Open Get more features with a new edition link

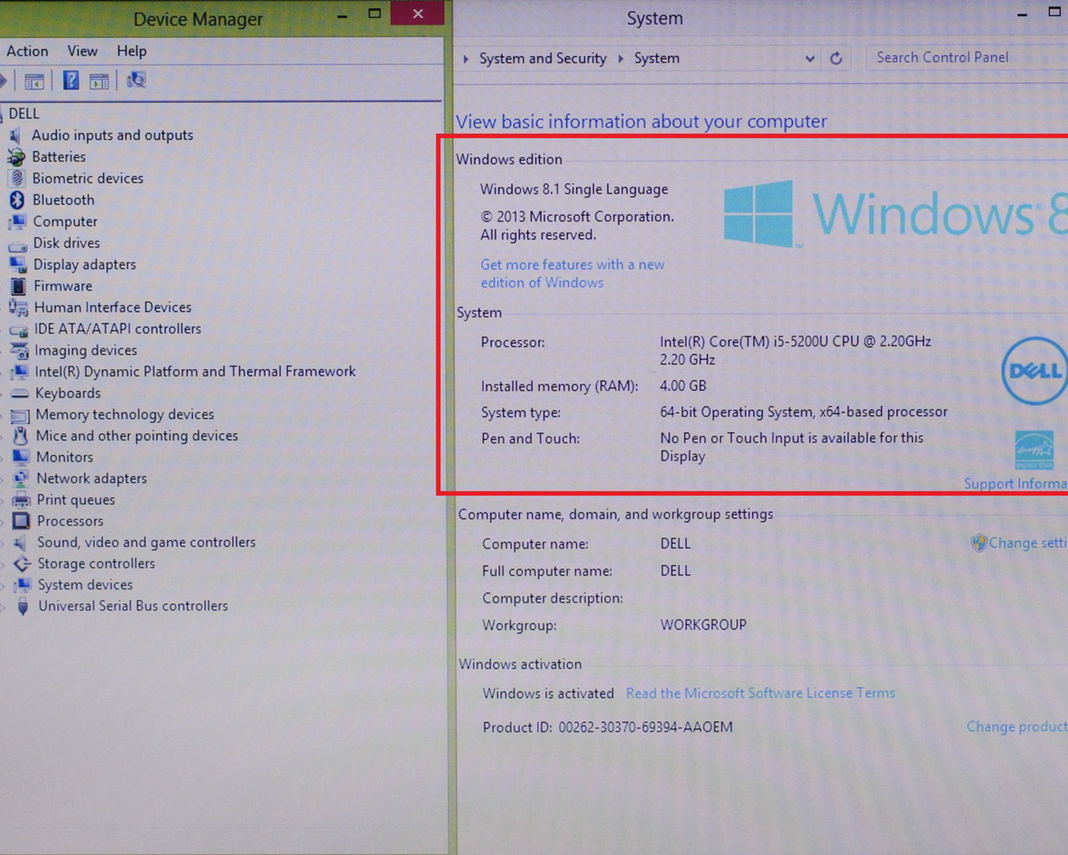(x=572, y=274)
